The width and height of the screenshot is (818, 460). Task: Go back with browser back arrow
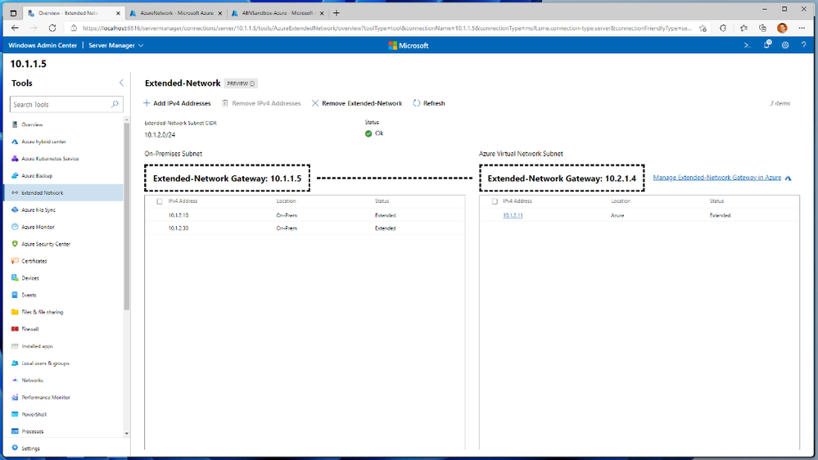pyautogui.click(x=15, y=28)
